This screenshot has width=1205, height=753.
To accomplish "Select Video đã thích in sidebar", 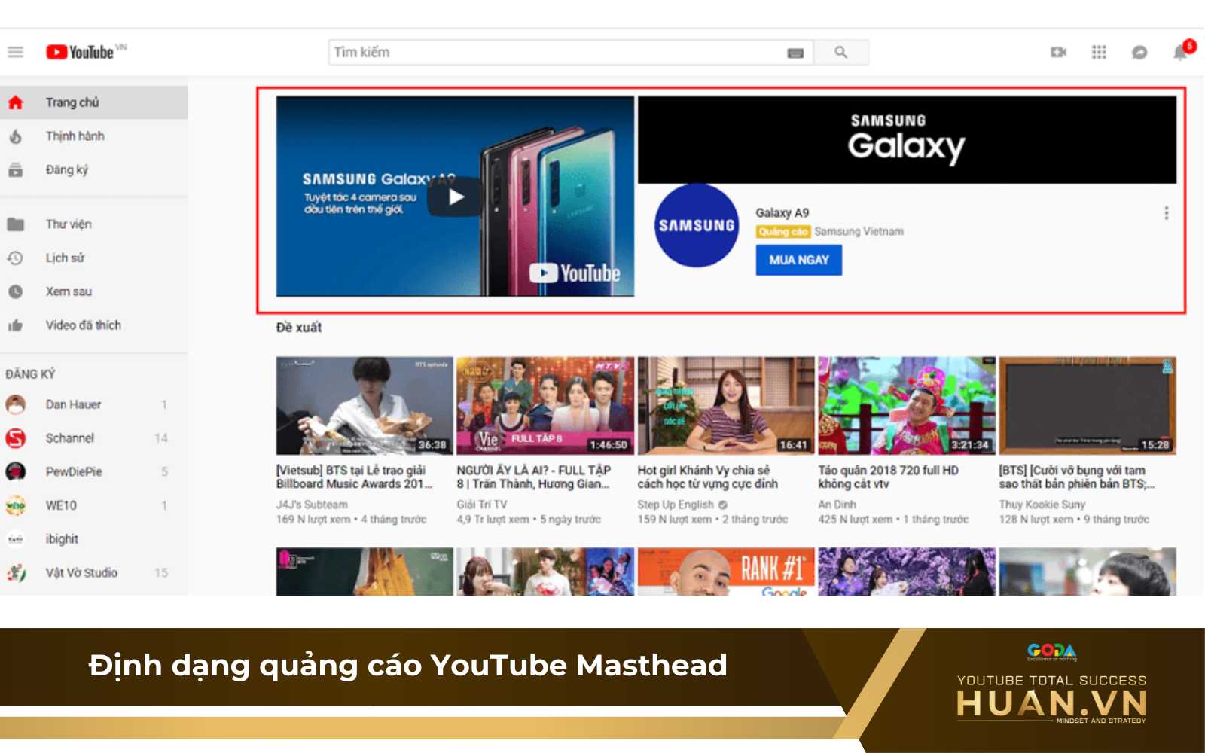I will click(x=93, y=325).
